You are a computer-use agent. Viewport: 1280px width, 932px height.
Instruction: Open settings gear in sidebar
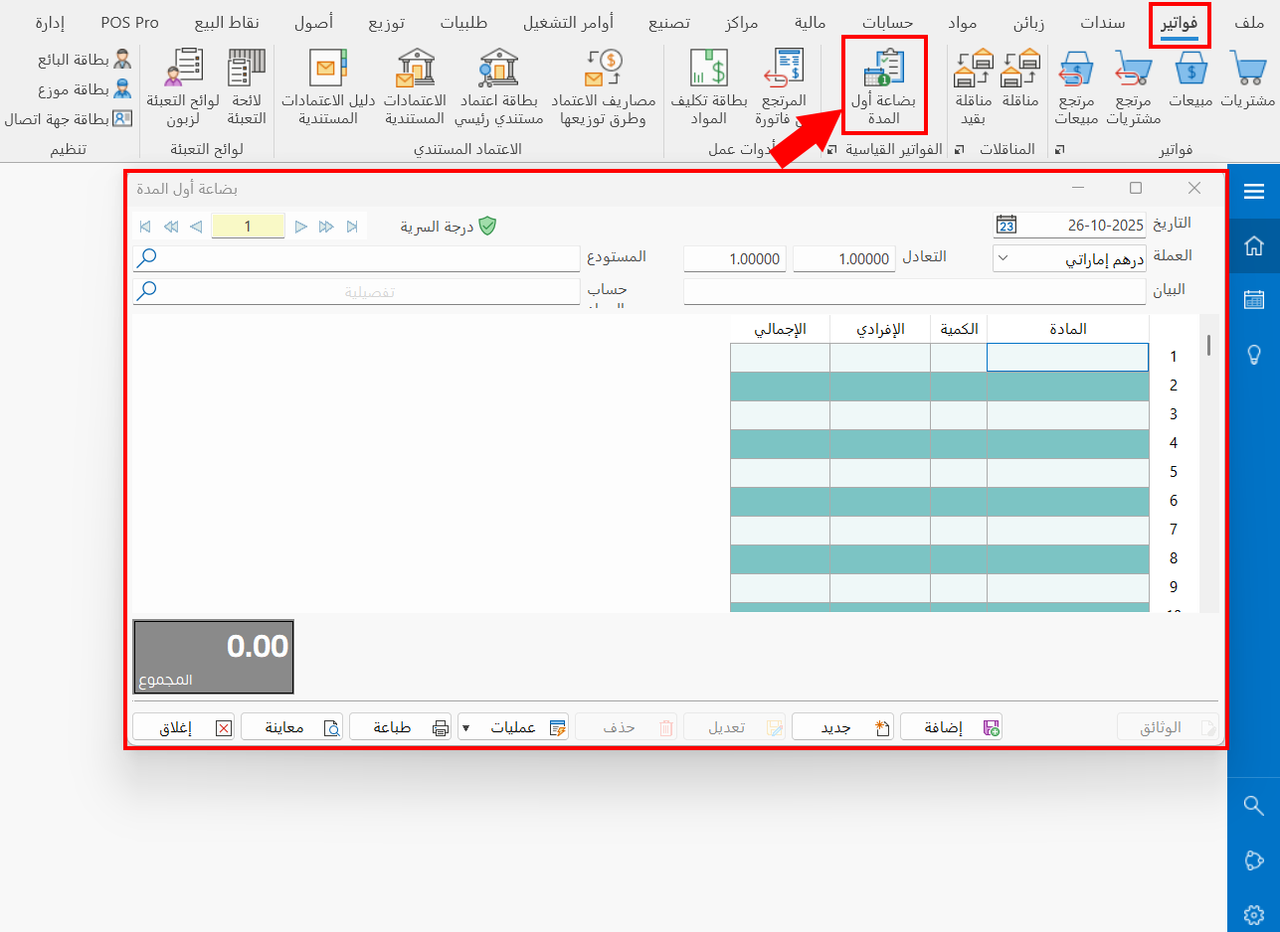pos(1253,913)
